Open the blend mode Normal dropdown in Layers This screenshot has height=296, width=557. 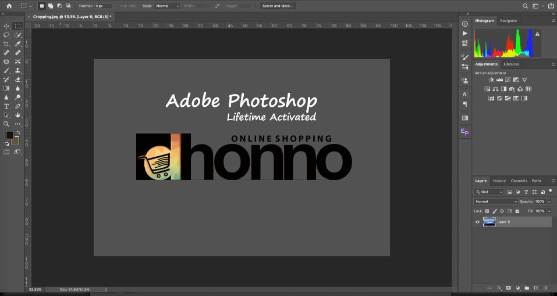(x=495, y=201)
